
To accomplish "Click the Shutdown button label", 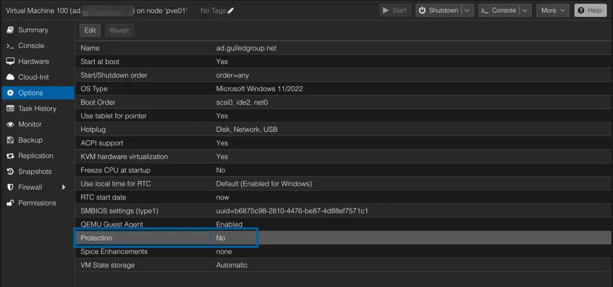I will tap(444, 11).
